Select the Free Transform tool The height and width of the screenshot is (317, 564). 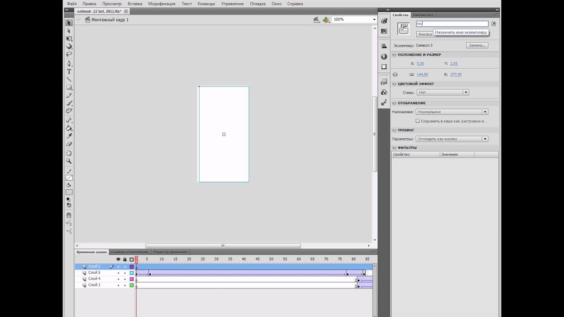coord(69,39)
